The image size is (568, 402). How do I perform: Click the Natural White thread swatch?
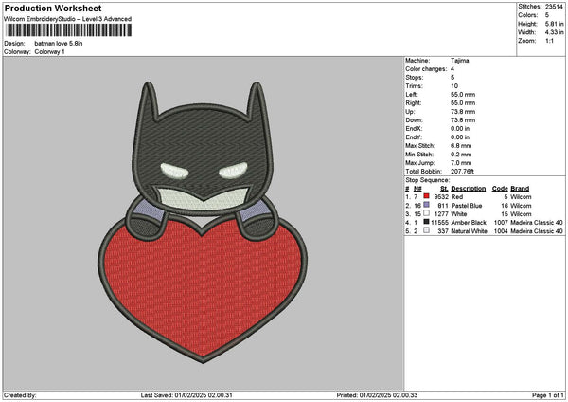(426, 230)
